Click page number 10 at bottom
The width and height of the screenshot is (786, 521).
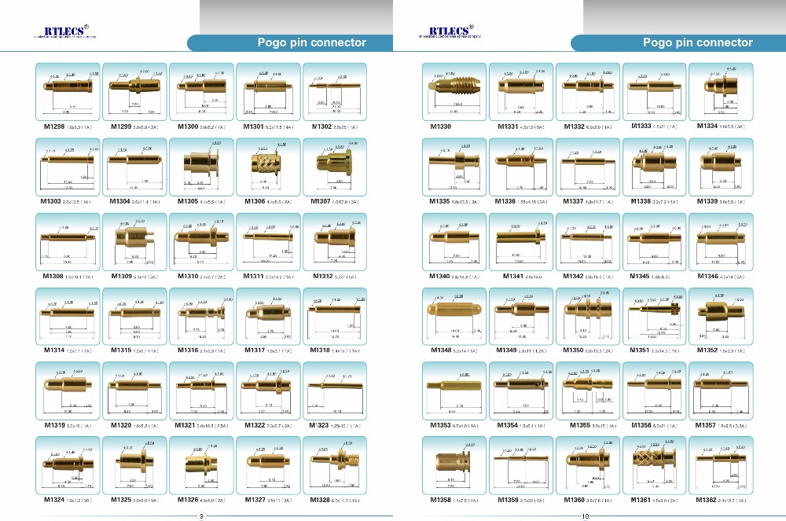[585, 515]
